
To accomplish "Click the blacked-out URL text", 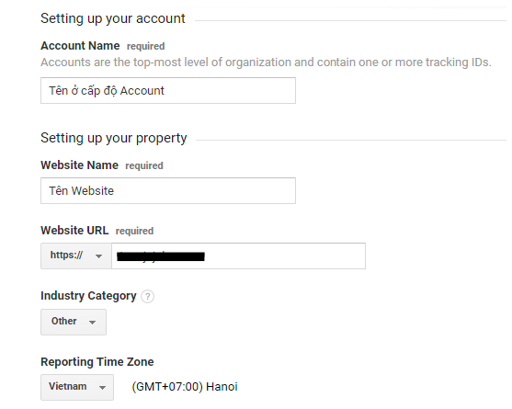I will tap(161, 256).
